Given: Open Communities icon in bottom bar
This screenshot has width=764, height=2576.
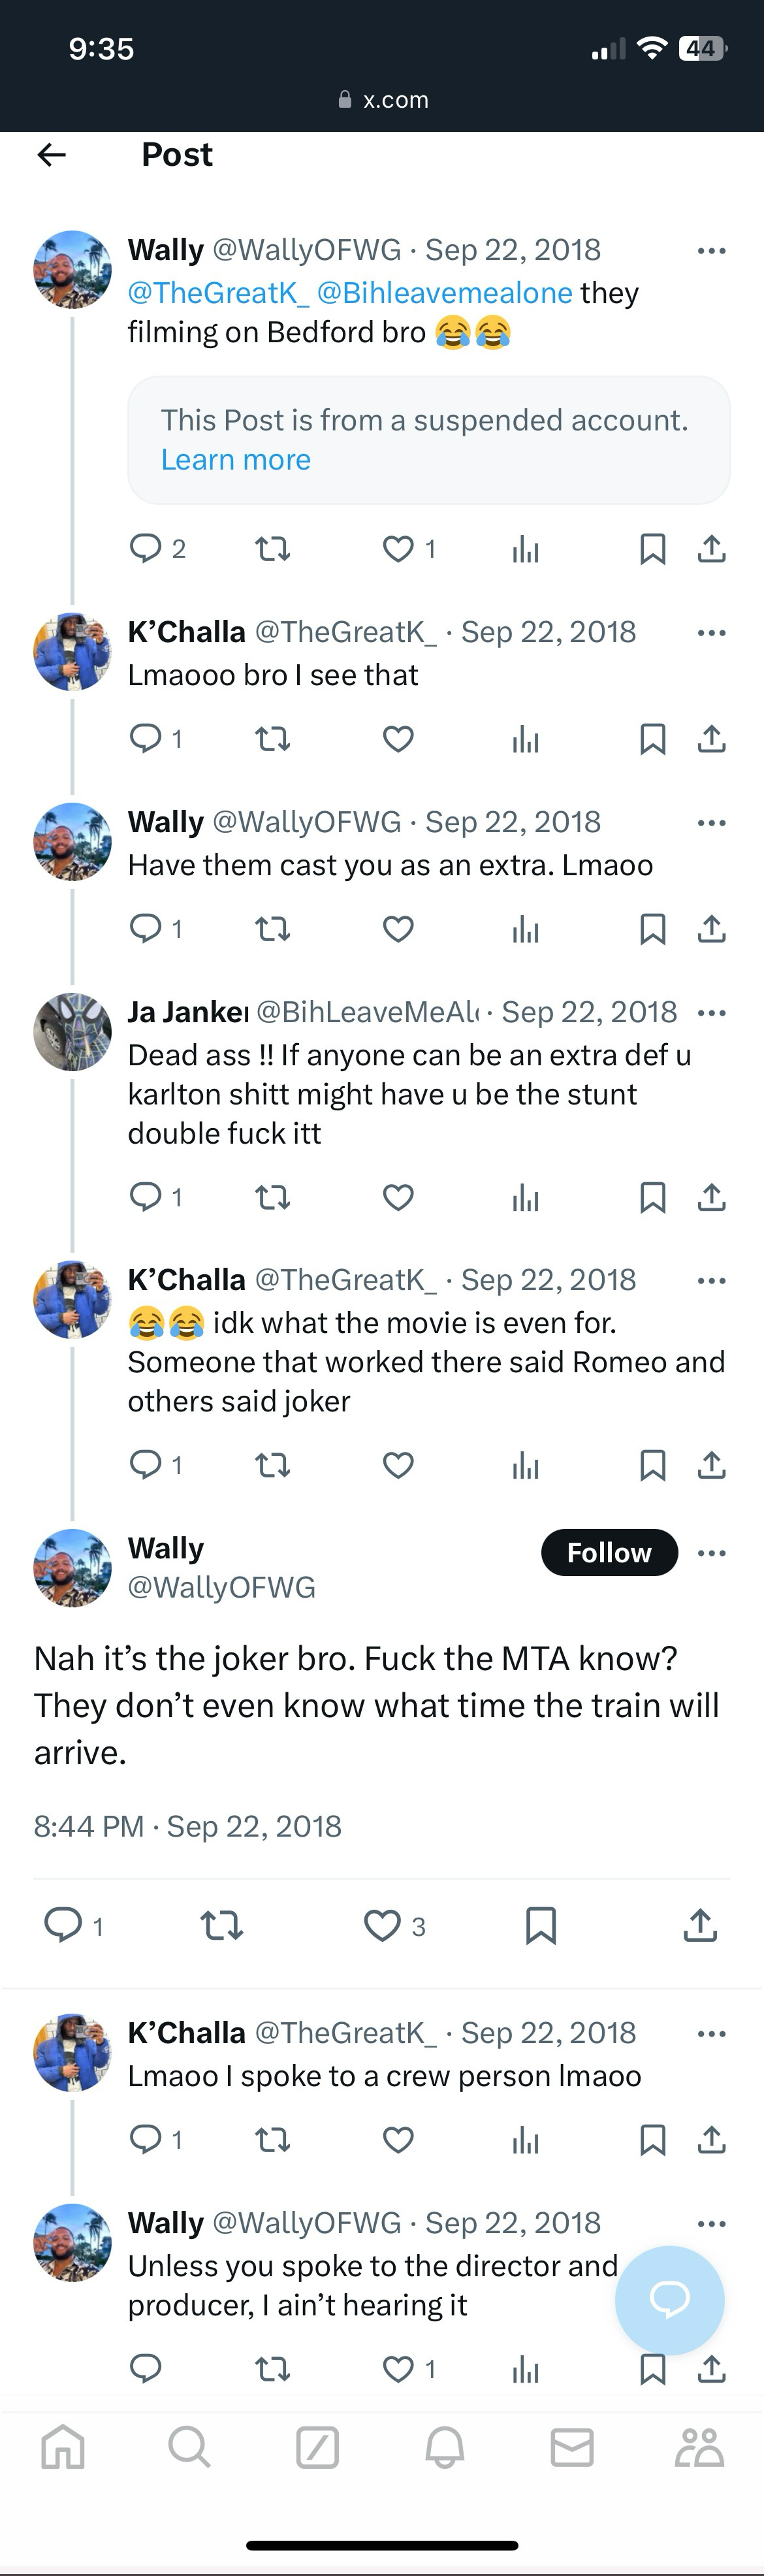Looking at the screenshot, I should (x=699, y=2448).
